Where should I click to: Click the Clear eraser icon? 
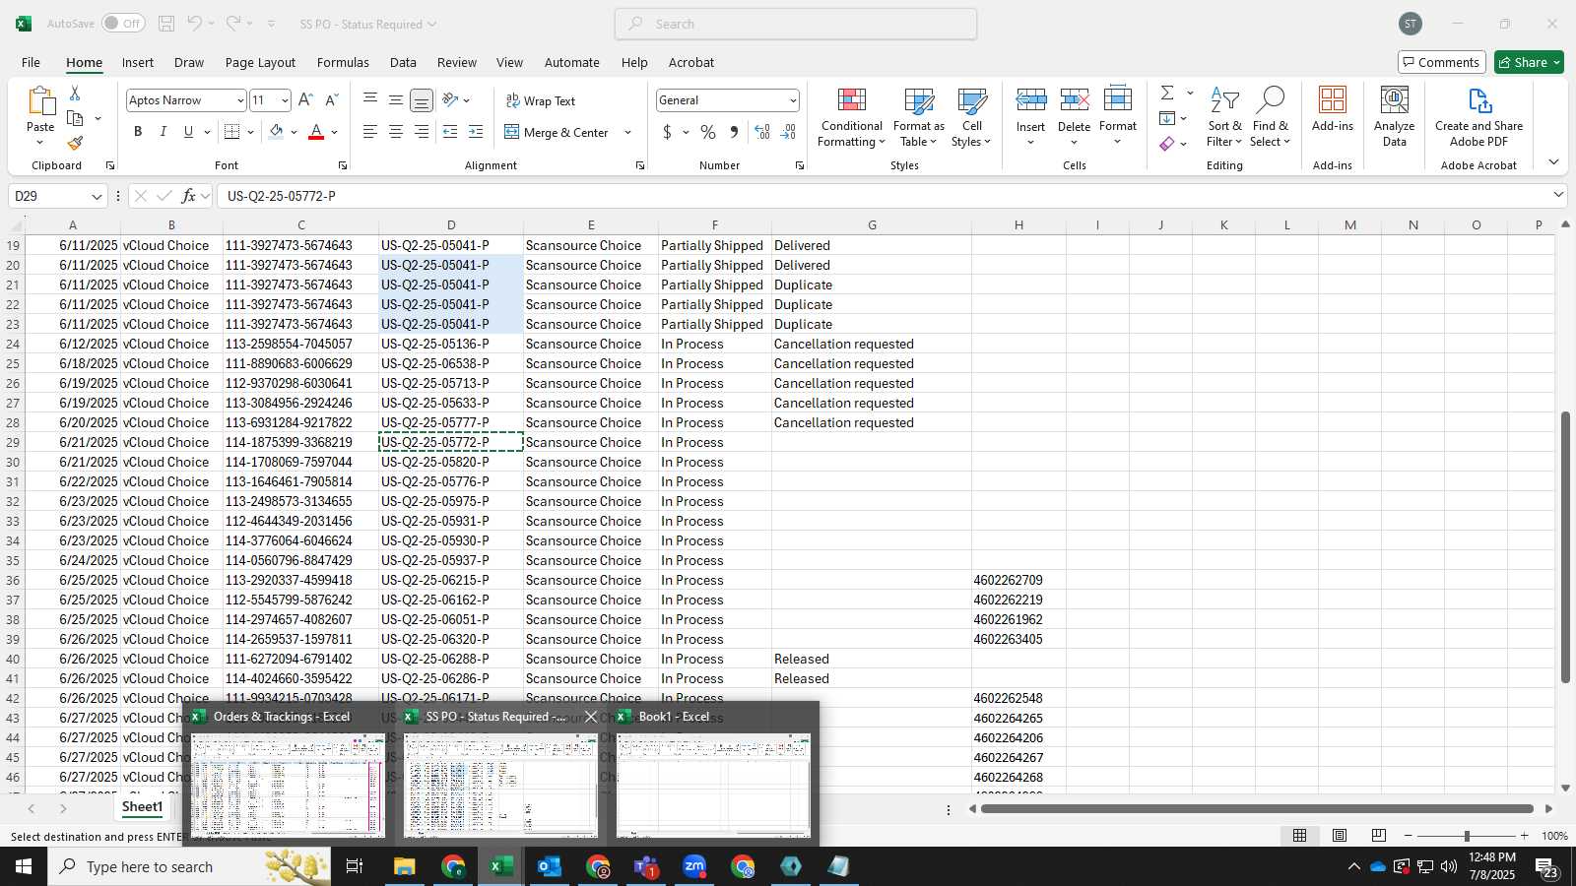[x=1167, y=144]
